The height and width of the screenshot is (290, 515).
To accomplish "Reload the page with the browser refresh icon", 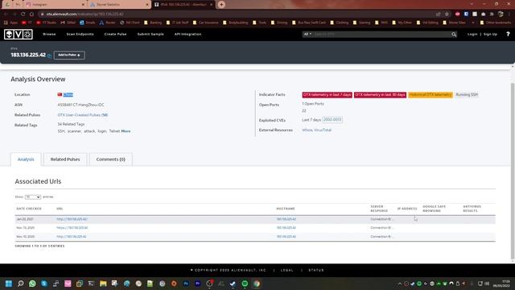I will (x=23, y=14).
